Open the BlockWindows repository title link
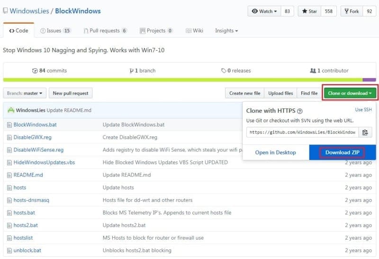 (x=78, y=11)
